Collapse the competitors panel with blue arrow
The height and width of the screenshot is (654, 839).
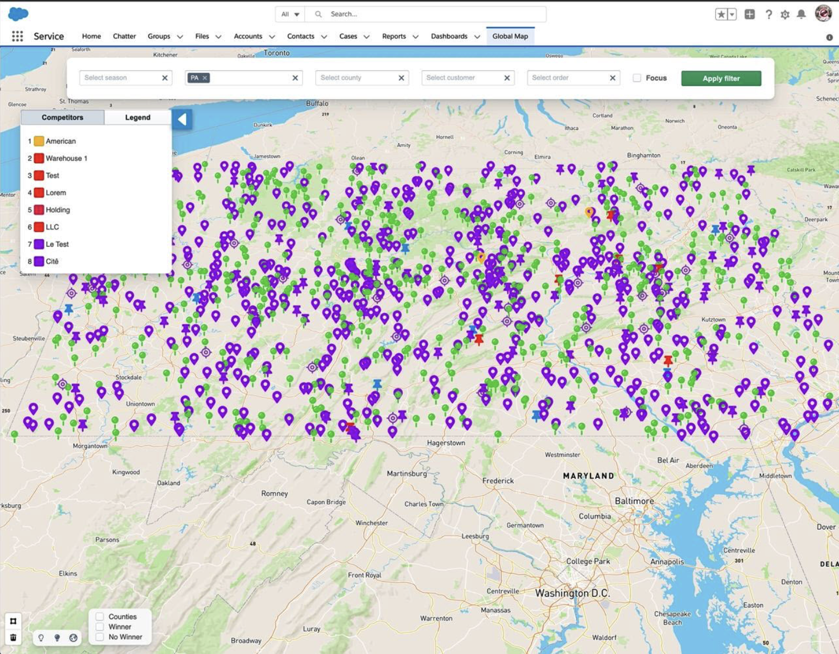[182, 119]
